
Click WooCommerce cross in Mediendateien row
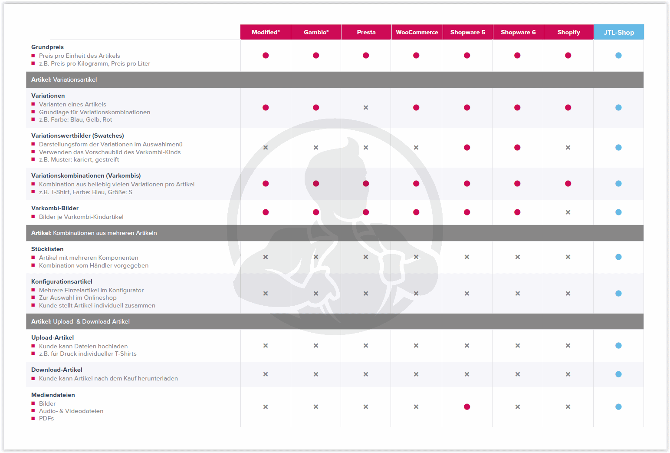click(x=416, y=407)
